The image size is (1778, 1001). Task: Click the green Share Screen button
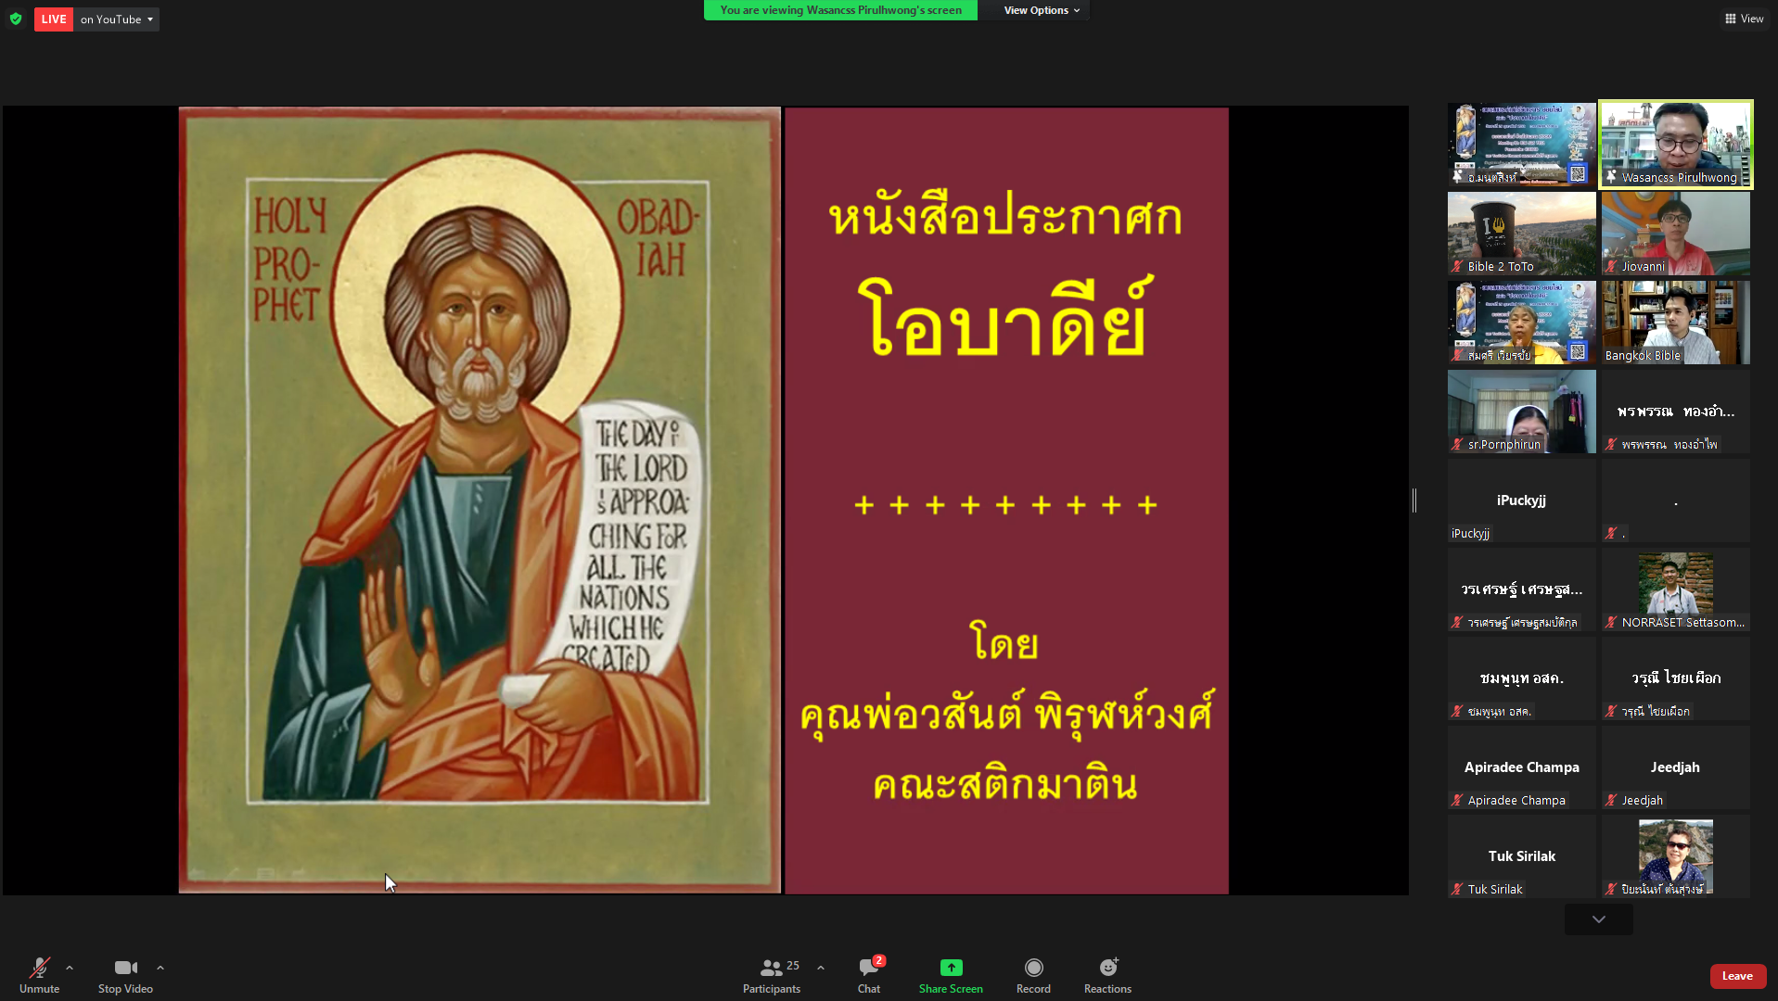click(x=951, y=975)
